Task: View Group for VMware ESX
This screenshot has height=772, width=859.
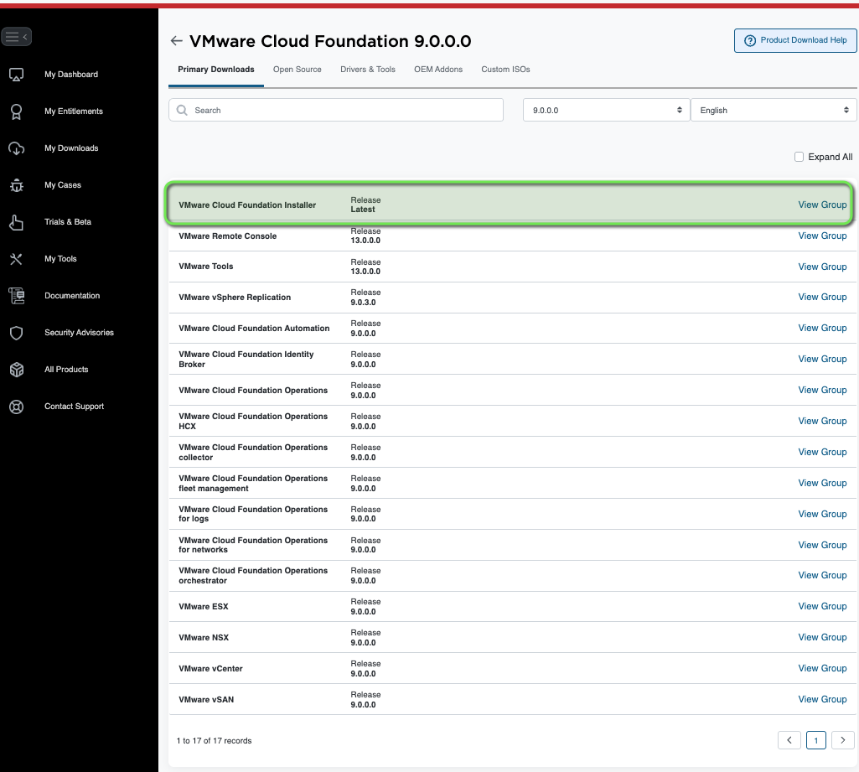Action: (822, 607)
